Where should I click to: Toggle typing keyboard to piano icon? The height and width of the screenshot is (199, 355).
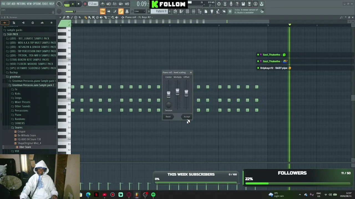pyautogui.click(x=103, y=11)
